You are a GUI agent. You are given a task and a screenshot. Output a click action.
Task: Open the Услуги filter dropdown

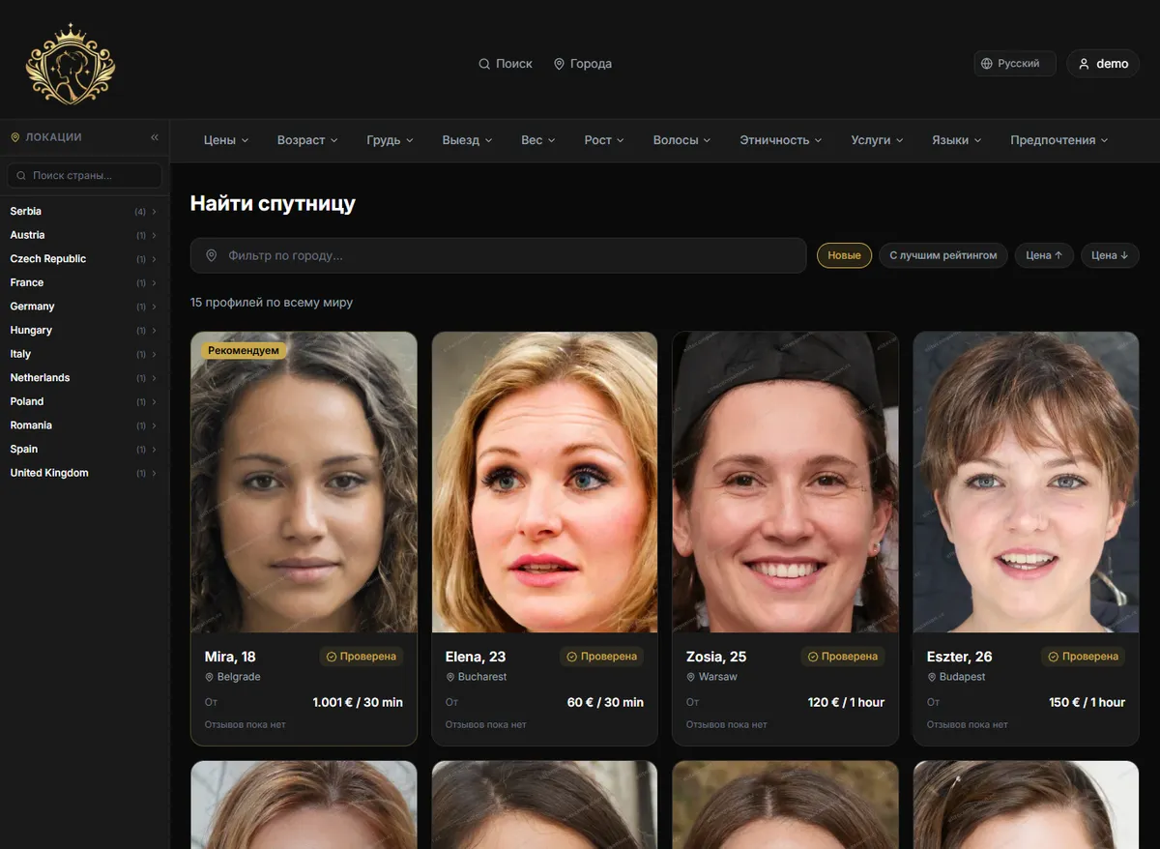(877, 140)
